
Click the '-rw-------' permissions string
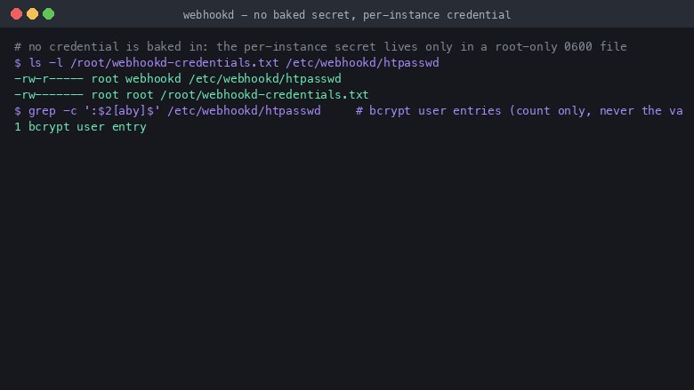49,94
